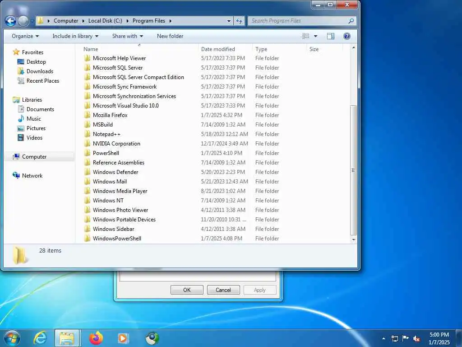Image resolution: width=462 pixels, height=347 pixels.
Task: Click the search magnifier icon
Action: click(351, 21)
